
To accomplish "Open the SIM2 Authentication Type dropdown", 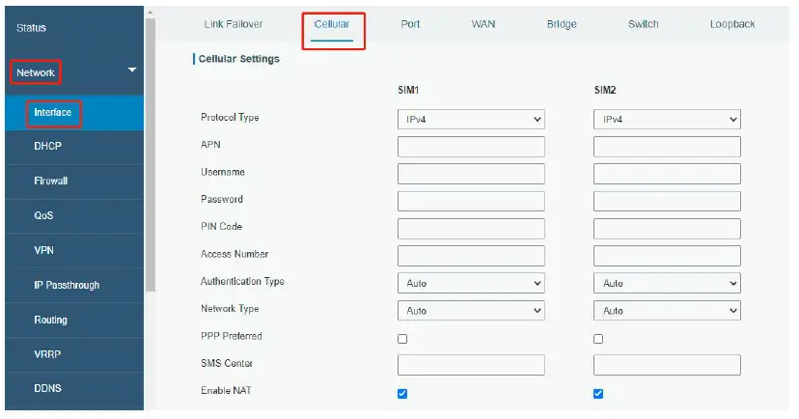I will pyautogui.click(x=666, y=284).
